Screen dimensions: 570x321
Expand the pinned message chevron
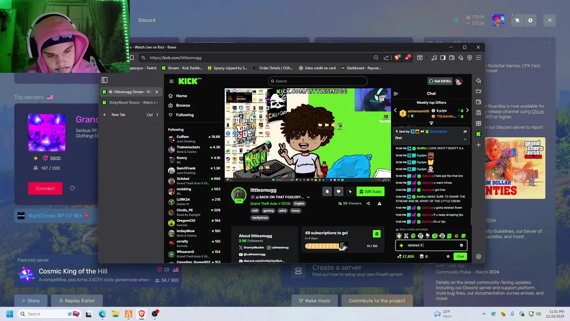tap(465, 139)
